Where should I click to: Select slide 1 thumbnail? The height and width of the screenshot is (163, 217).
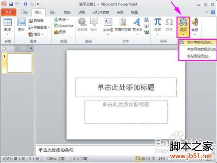(x=20, y=63)
